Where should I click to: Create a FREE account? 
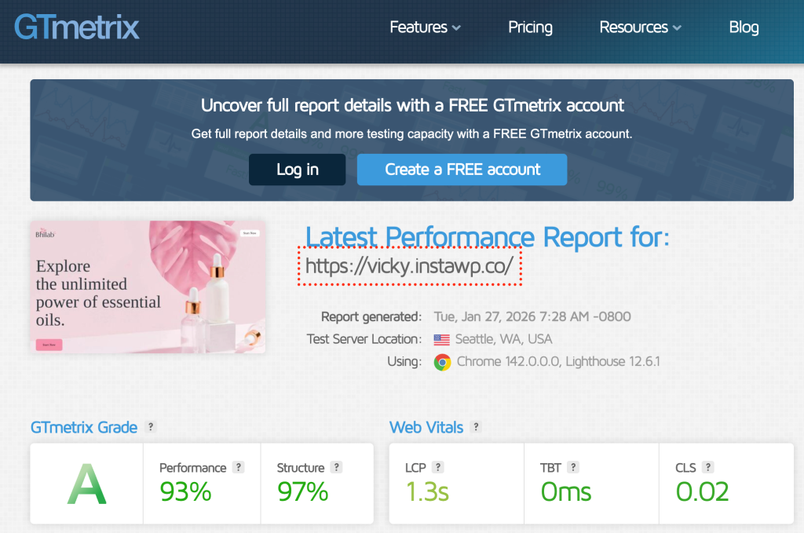(x=462, y=169)
